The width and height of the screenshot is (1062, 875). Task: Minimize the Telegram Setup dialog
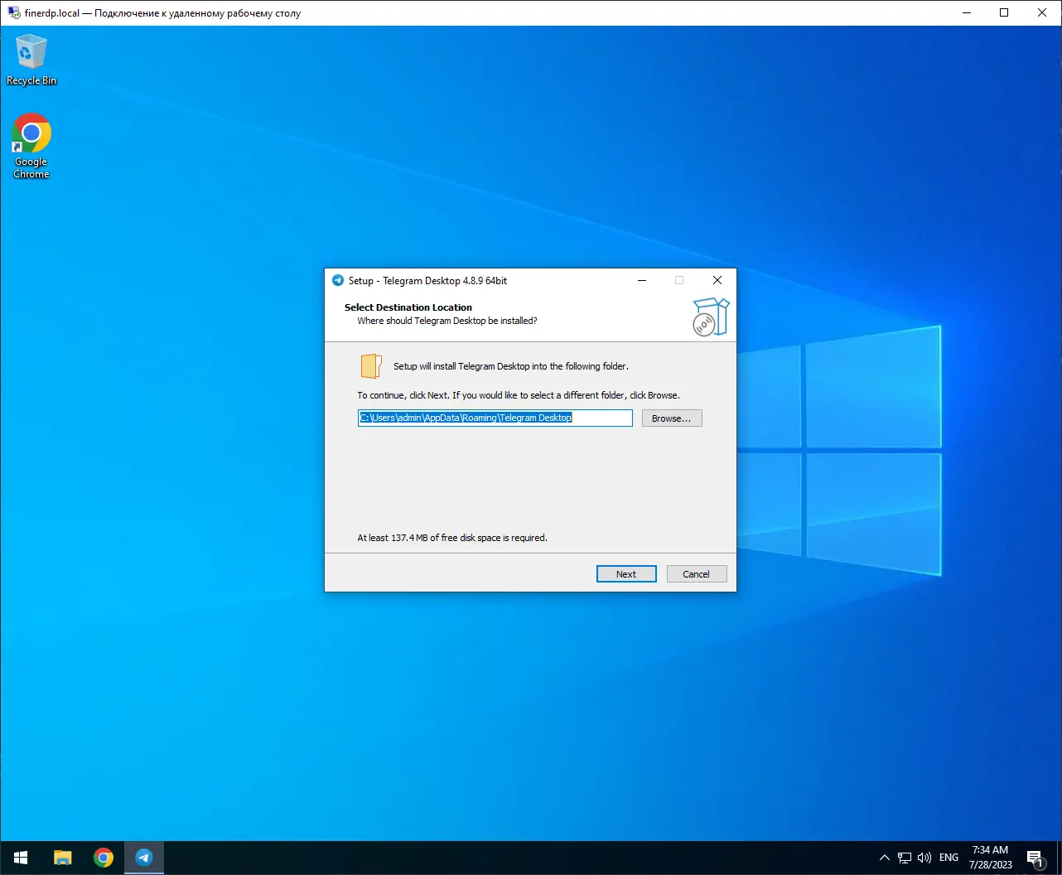641,281
